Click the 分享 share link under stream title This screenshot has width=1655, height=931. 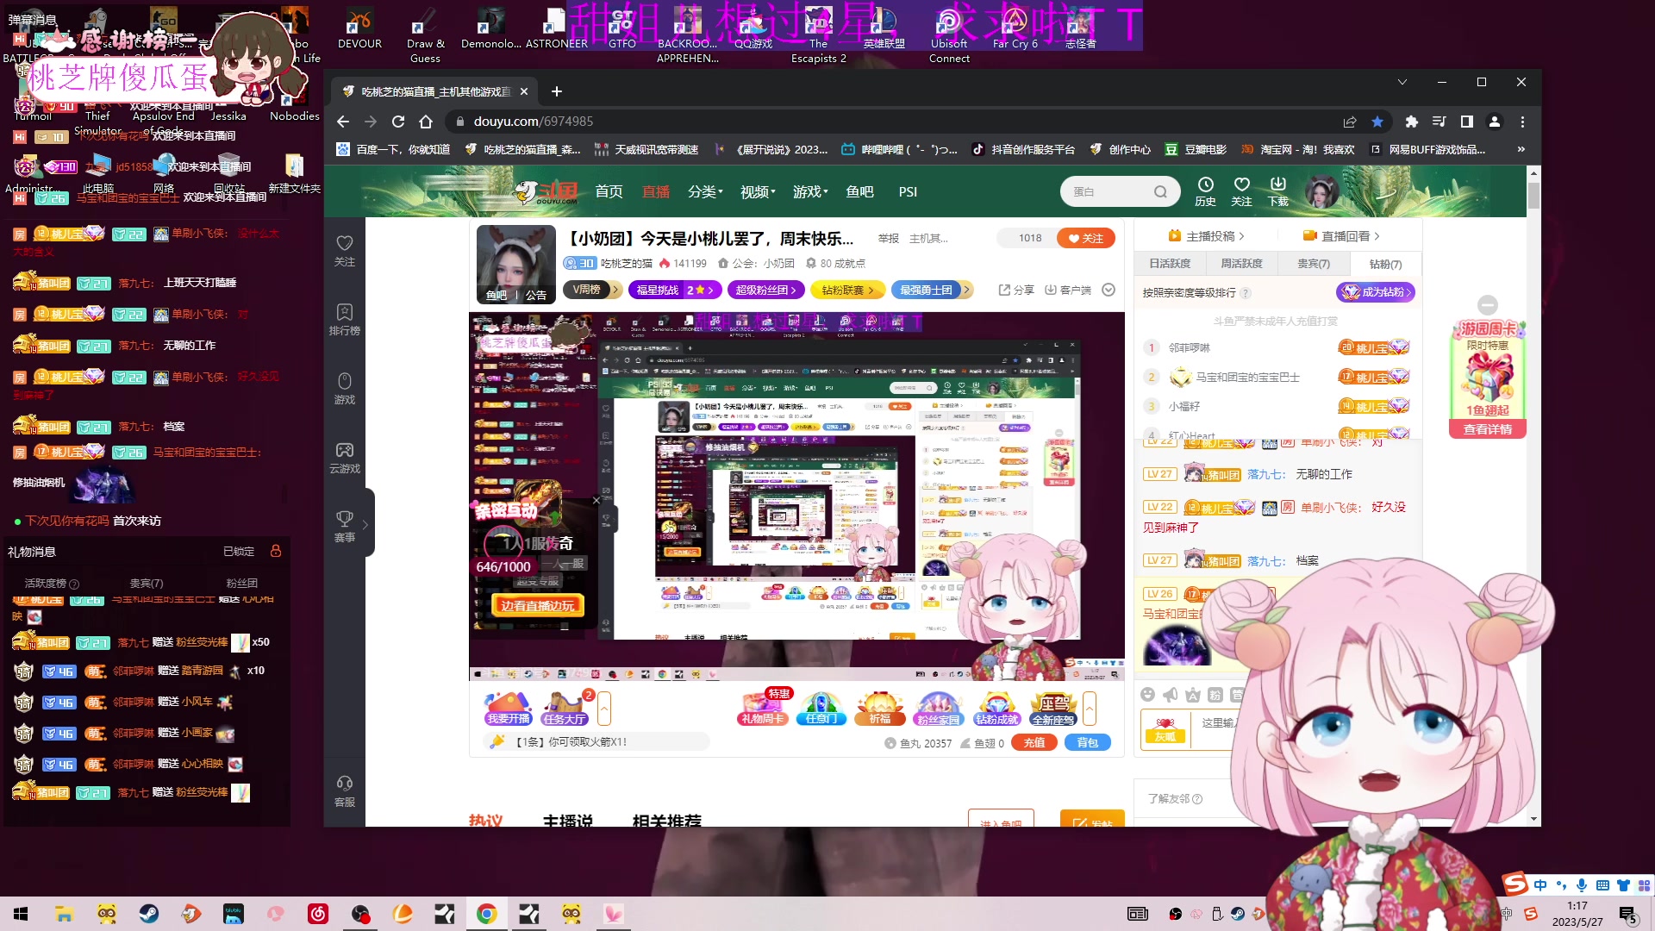tap(1016, 291)
